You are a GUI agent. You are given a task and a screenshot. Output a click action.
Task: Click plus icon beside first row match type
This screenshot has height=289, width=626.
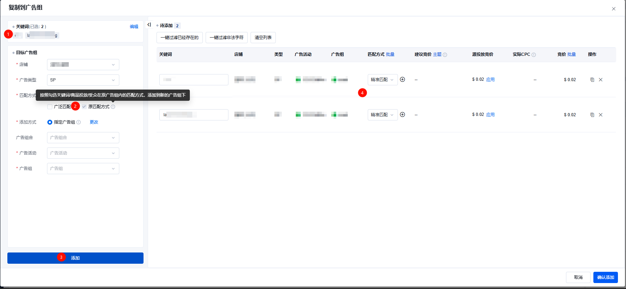tap(402, 80)
